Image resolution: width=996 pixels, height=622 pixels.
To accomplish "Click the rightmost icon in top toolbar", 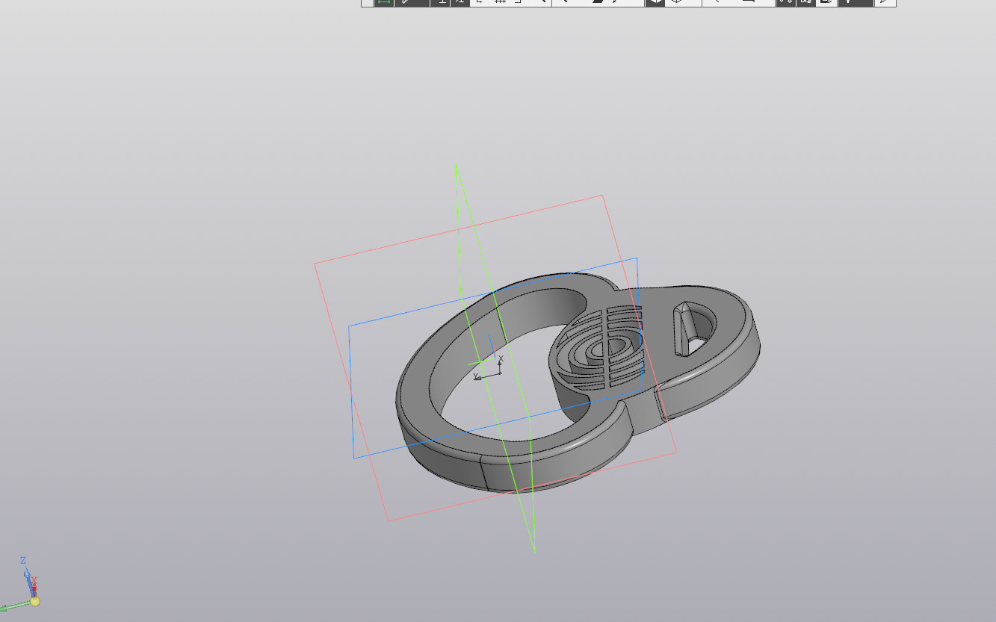I will (885, 2).
